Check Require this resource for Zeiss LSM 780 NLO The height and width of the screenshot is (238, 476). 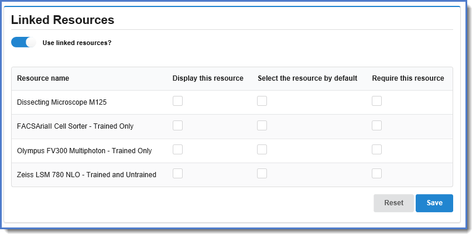click(x=377, y=174)
